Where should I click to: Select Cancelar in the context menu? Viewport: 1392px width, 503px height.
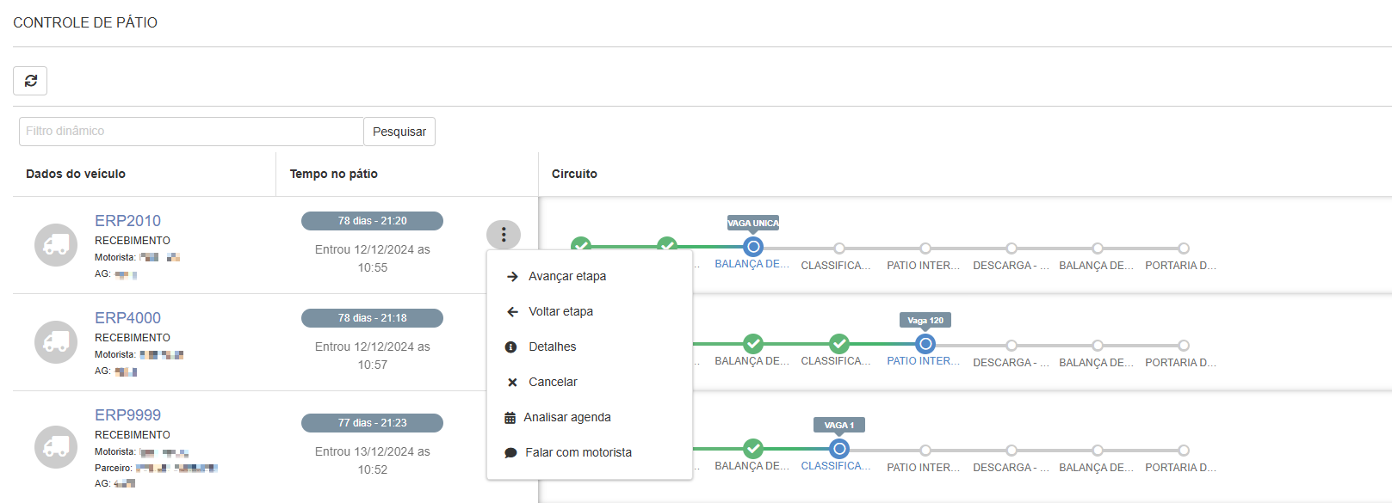point(553,382)
